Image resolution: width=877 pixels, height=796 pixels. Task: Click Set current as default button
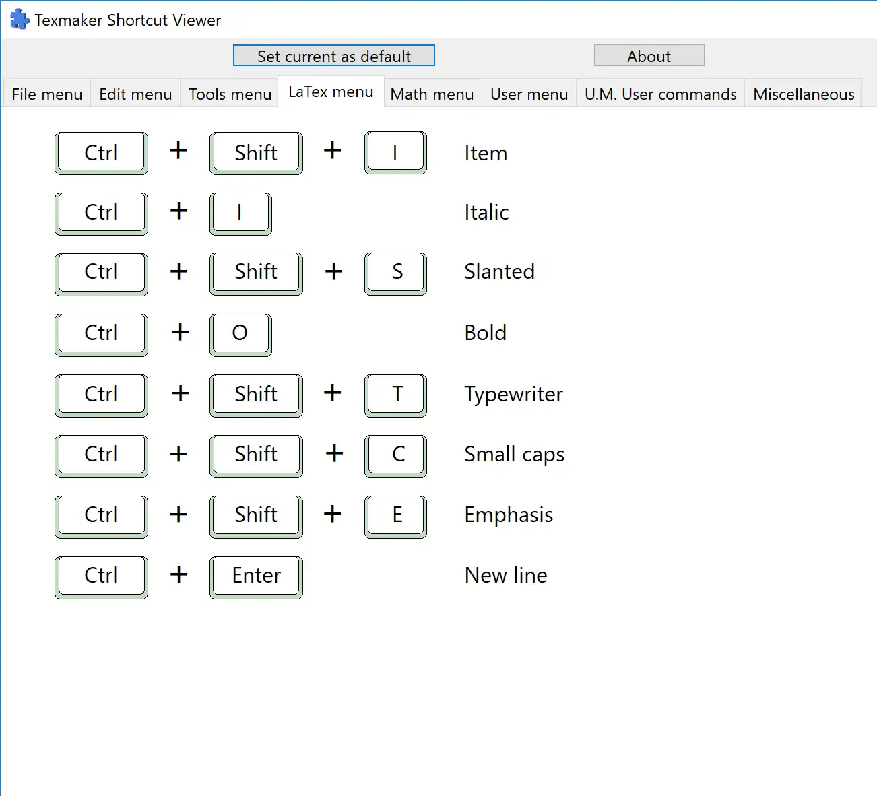coord(333,56)
